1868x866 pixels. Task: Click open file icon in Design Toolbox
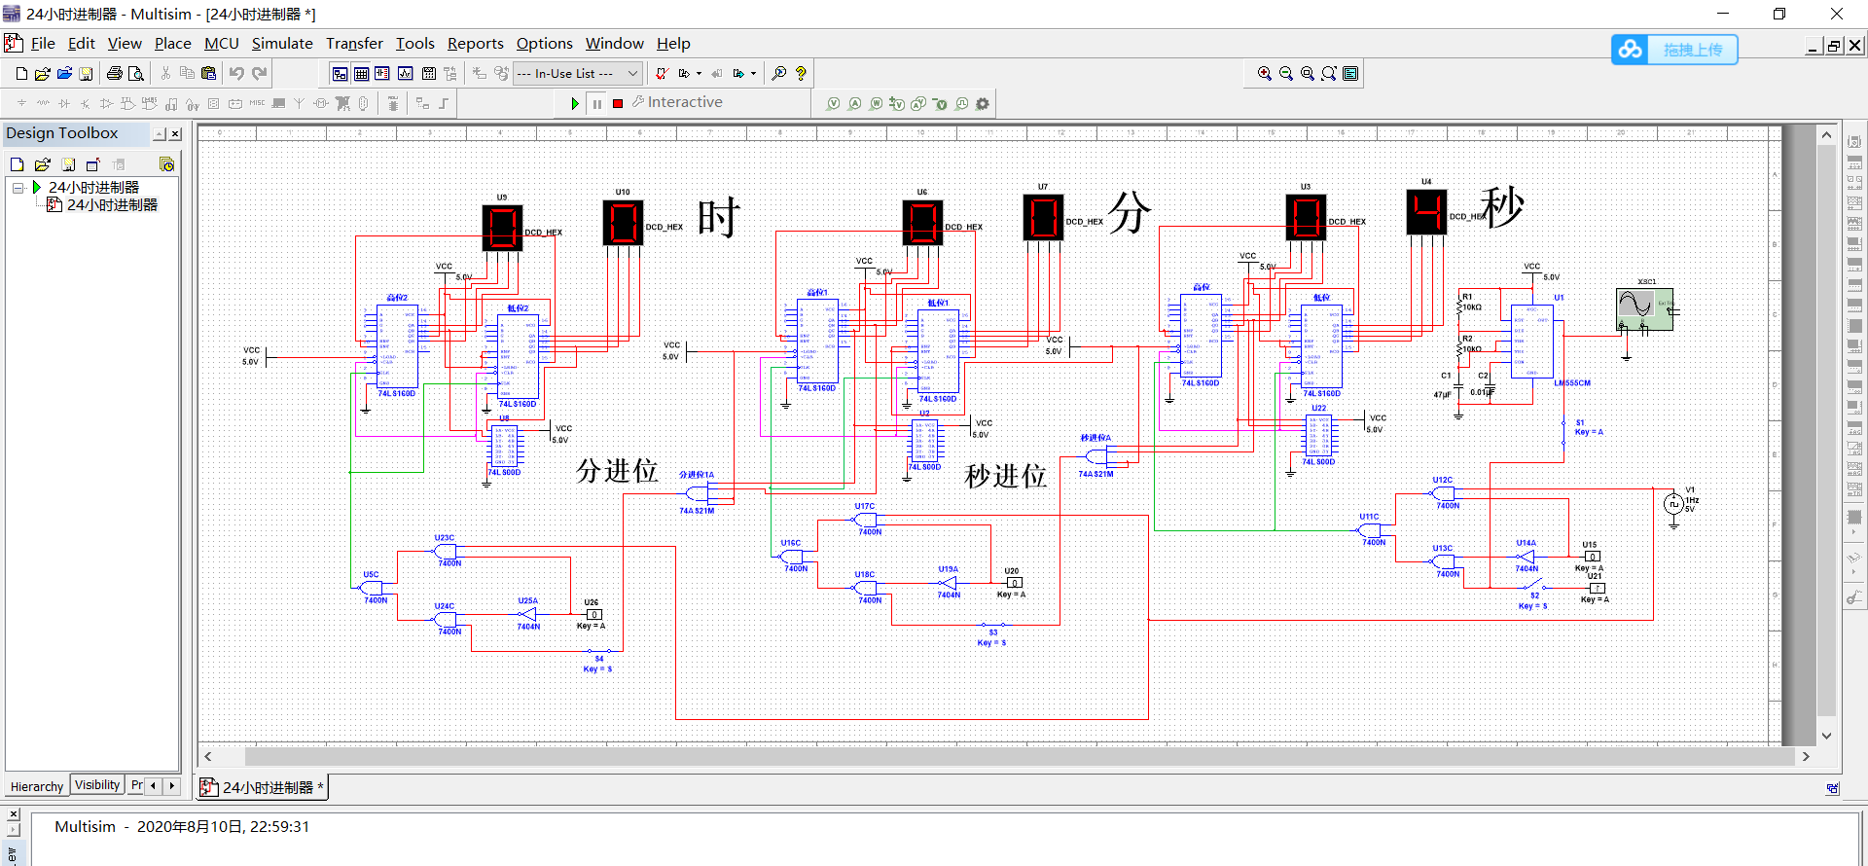point(42,164)
